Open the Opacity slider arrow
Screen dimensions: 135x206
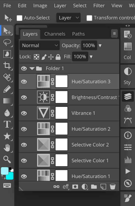pos(100,46)
